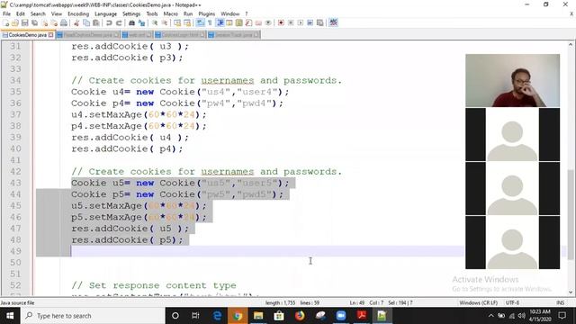Click the Windows Start button
This screenshot has height=324, width=576.
pyautogui.click(x=10, y=316)
